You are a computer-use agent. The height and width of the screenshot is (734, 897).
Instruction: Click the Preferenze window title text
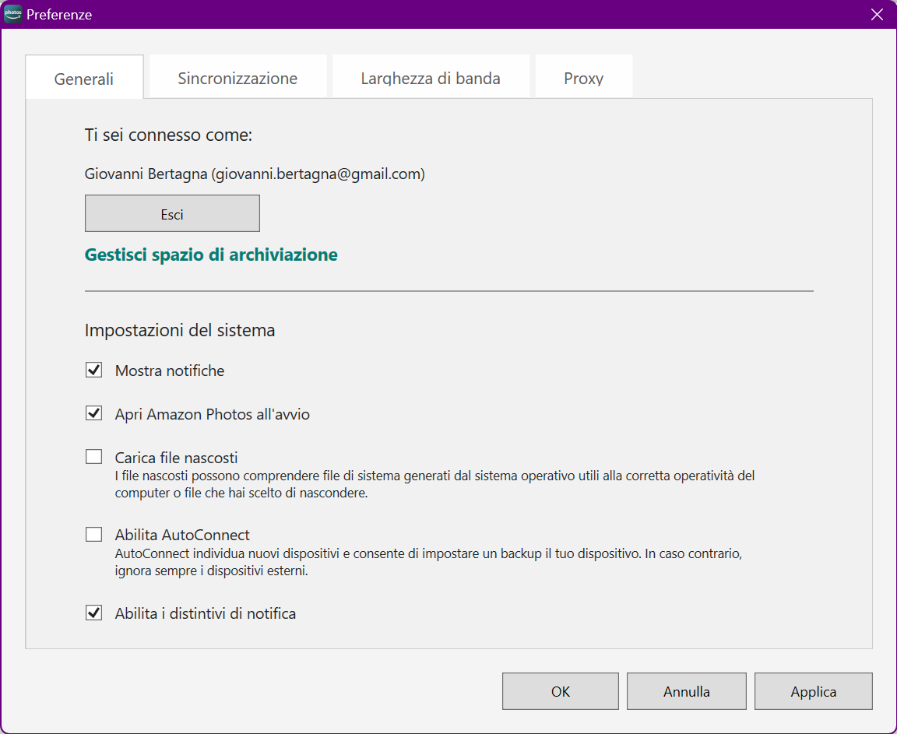(x=59, y=14)
